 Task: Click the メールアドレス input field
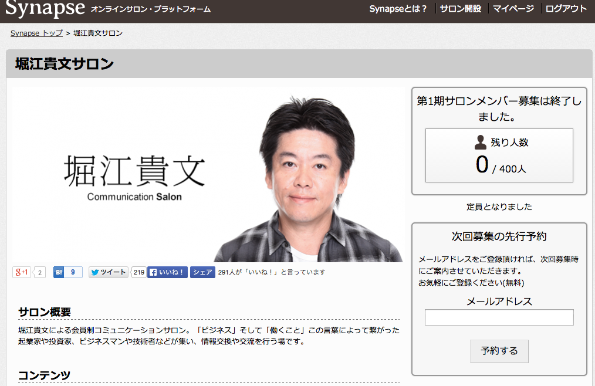click(499, 317)
